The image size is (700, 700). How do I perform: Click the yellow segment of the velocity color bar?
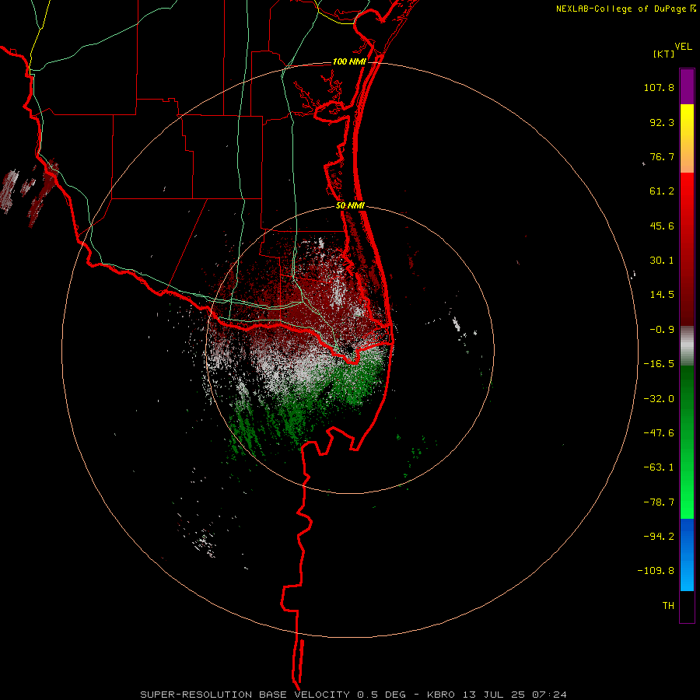687,121
